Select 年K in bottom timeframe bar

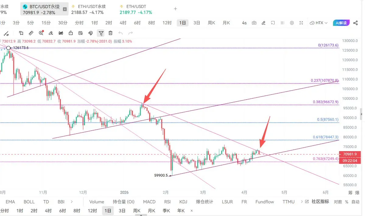(x=181, y=211)
